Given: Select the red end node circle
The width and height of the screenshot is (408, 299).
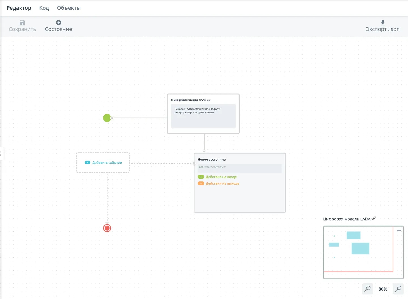Looking at the screenshot, I should pyautogui.click(x=107, y=228).
